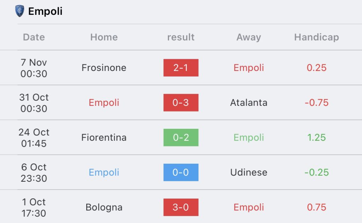Open the blue 0-0 result badge
This screenshot has height=223, width=362.
point(181,173)
